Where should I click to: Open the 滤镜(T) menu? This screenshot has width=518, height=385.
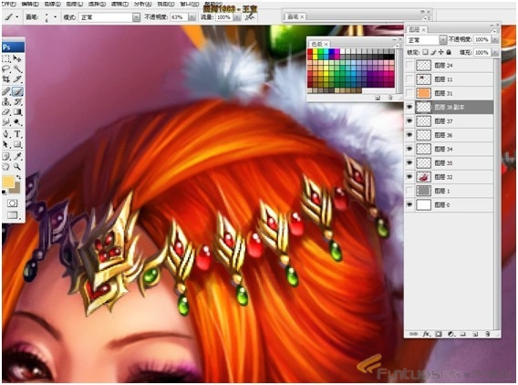point(119,5)
